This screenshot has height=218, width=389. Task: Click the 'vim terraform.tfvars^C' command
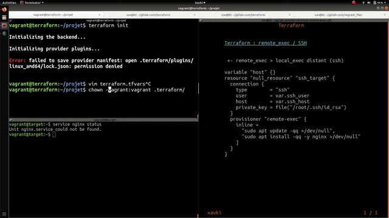(x=120, y=84)
